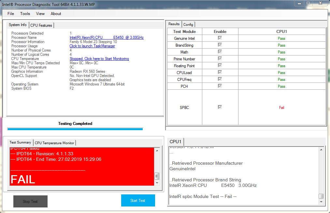
Task: Click the Radeon RX 560 Series value
Action: (87, 71)
